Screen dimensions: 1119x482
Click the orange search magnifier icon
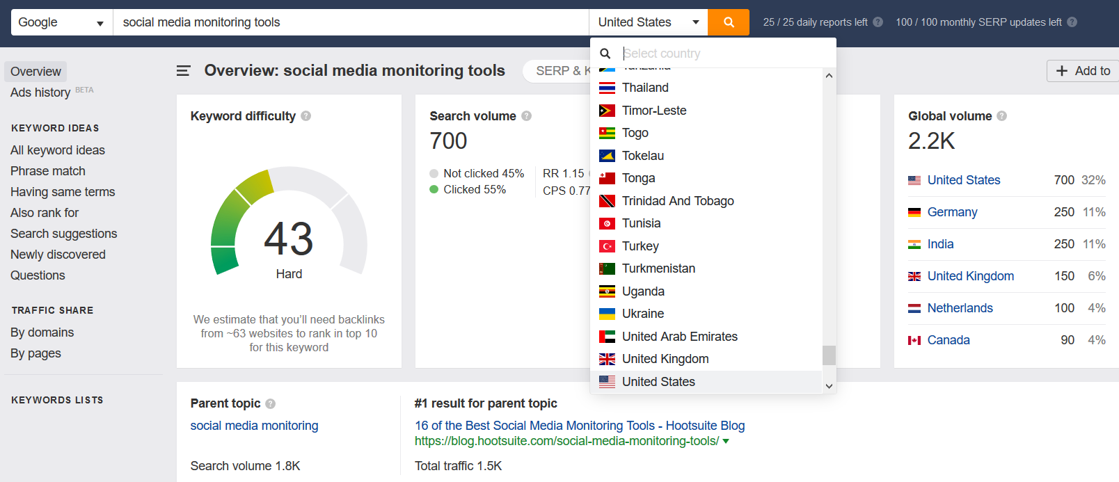click(728, 22)
